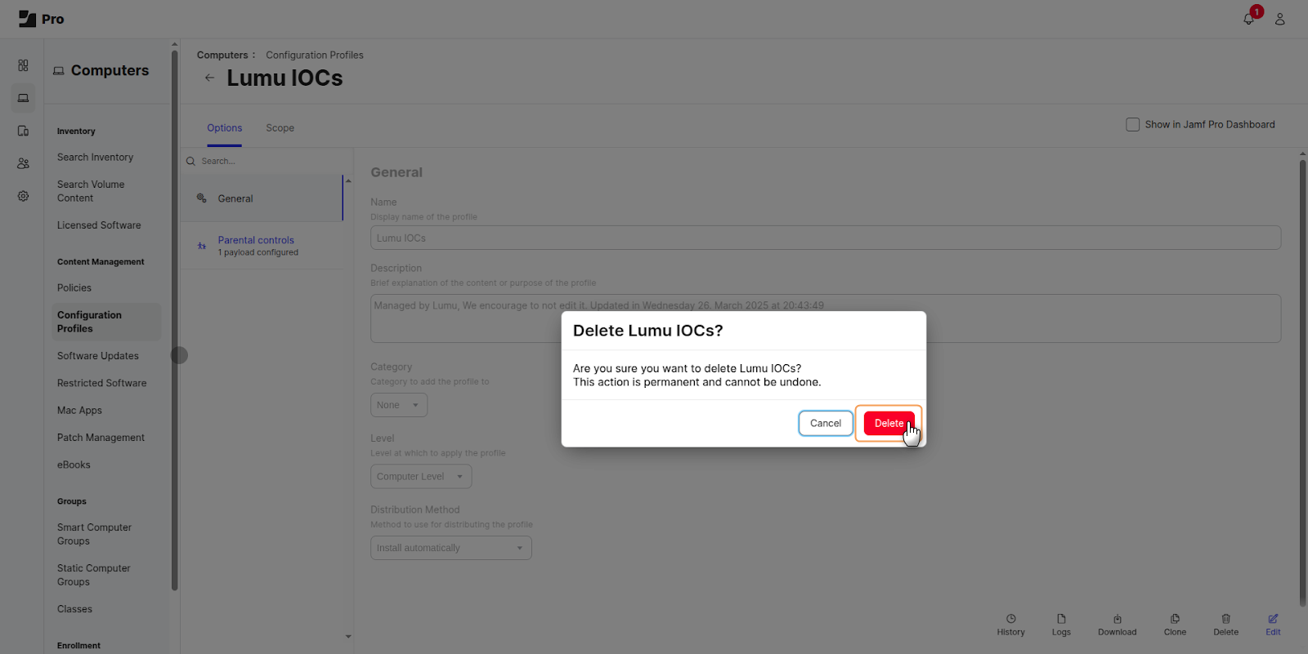Click the back arrow beside Lumu IOCs
The height and width of the screenshot is (654, 1308).
click(210, 78)
